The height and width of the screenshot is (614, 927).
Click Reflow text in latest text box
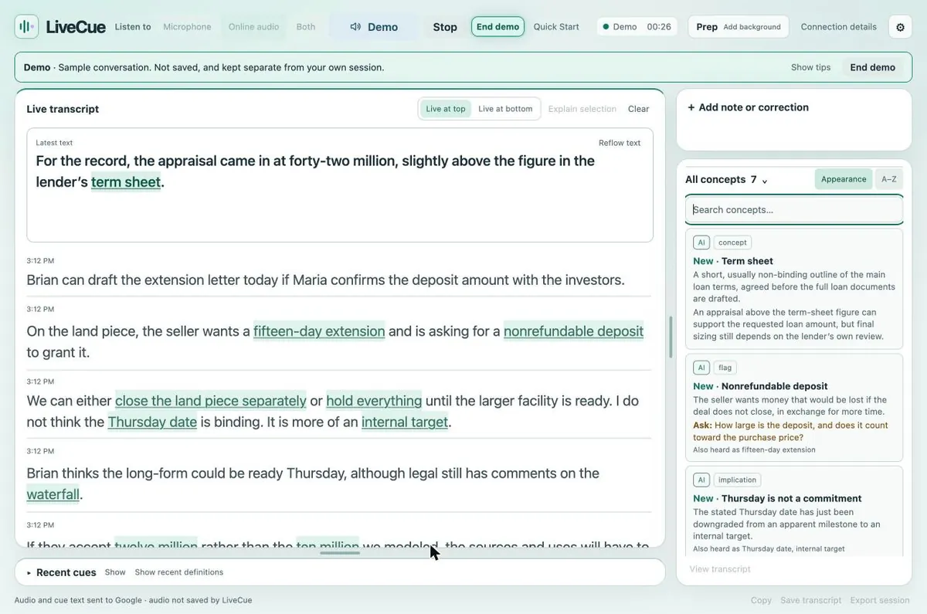620,143
